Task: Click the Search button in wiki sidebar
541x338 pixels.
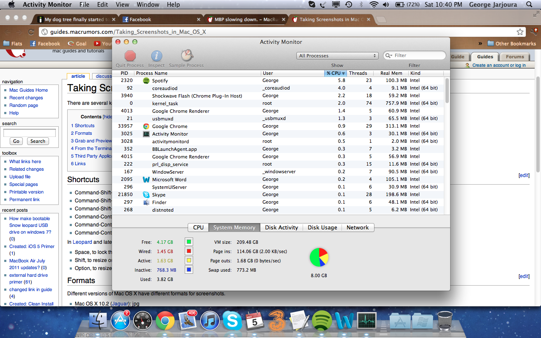Action: click(38, 141)
